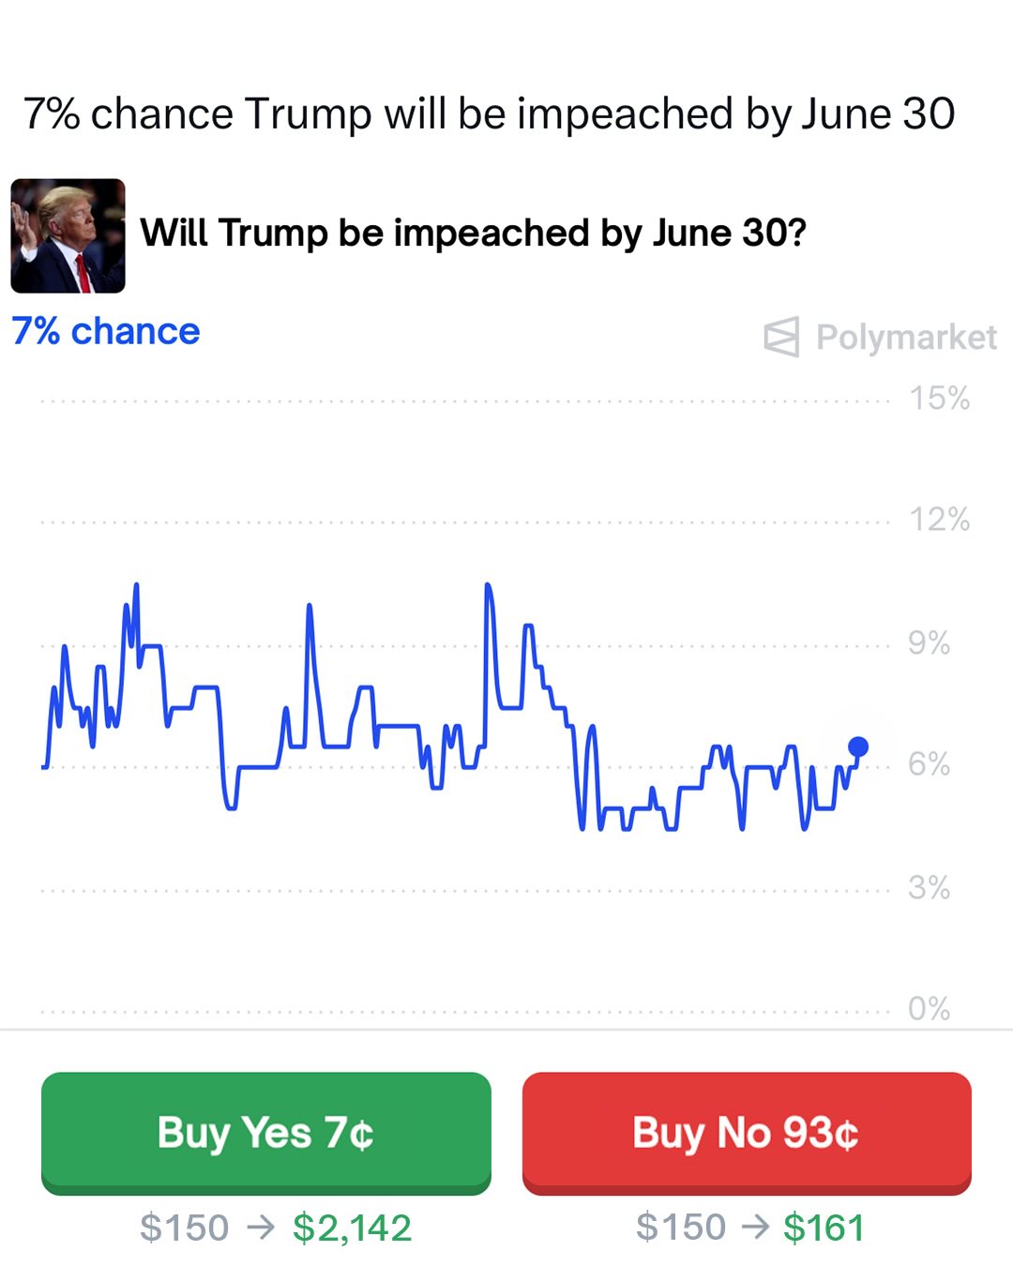Click the top headline about 7% chance
Screen dimensions: 1013x1266
click(x=489, y=113)
